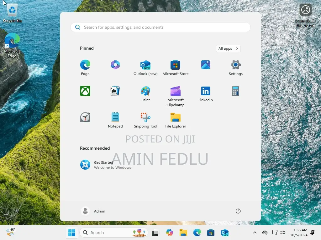Launch Outlook (new)
The width and height of the screenshot is (321, 240).
point(145,64)
